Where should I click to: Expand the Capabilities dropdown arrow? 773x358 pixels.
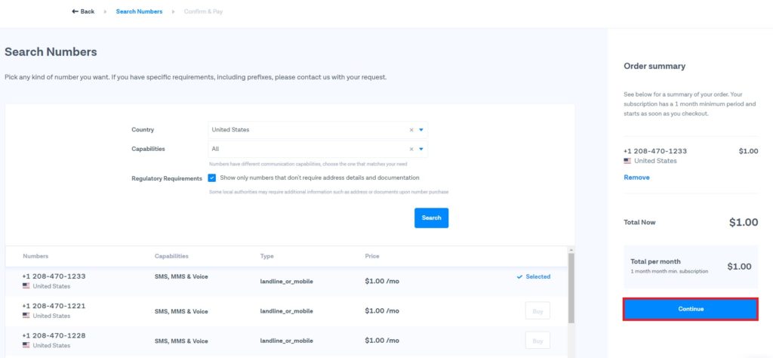421,149
